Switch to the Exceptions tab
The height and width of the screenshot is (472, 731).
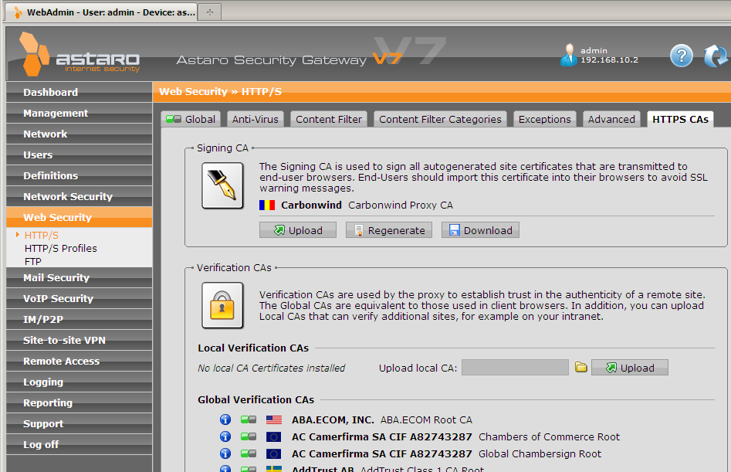[x=544, y=119]
